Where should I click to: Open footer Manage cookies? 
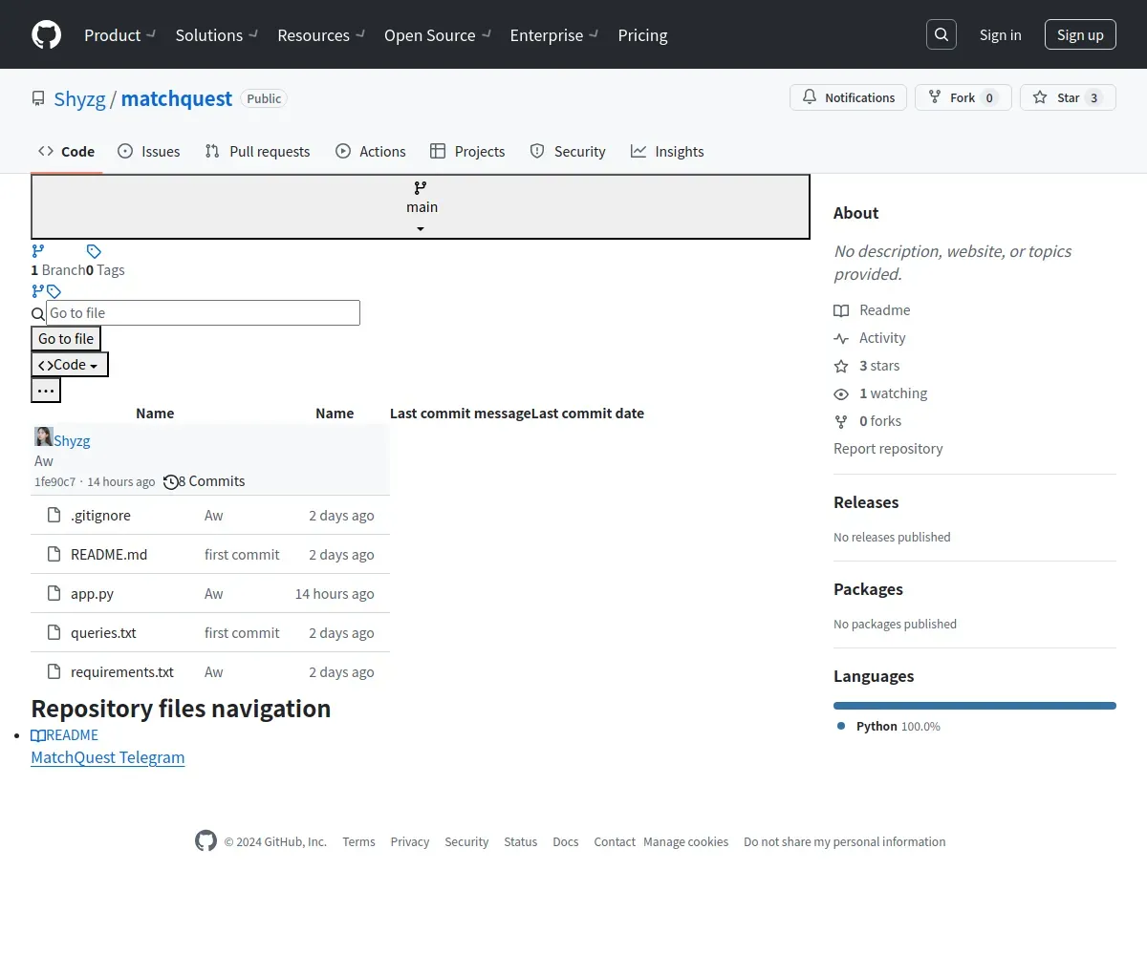(x=685, y=841)
